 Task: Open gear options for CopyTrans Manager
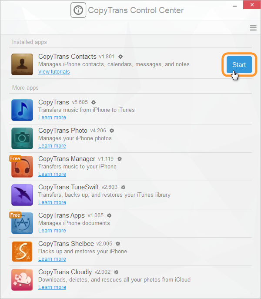[120, 159]
